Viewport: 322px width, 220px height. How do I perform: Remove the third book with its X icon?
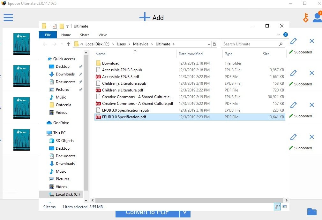[x=312, y=105]
